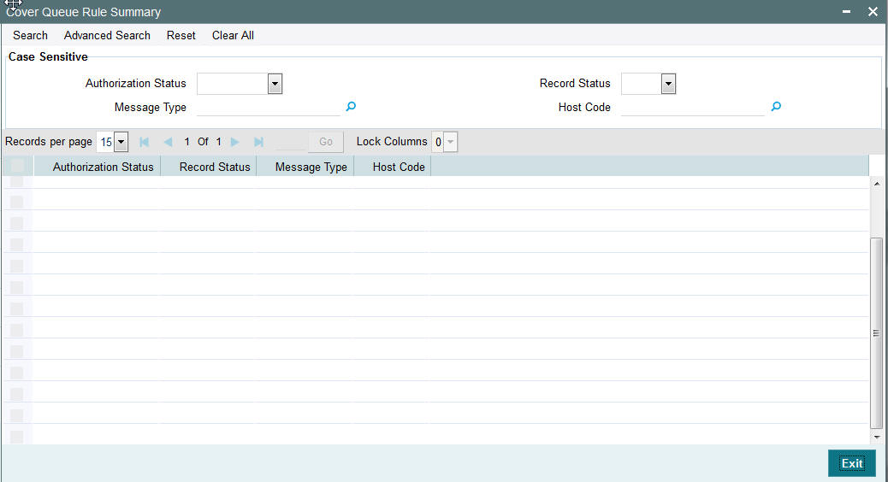This screenshot has width=888, height=482.
Task: Open the Host Code lookup search icon
Action: [x=776, y=106]
